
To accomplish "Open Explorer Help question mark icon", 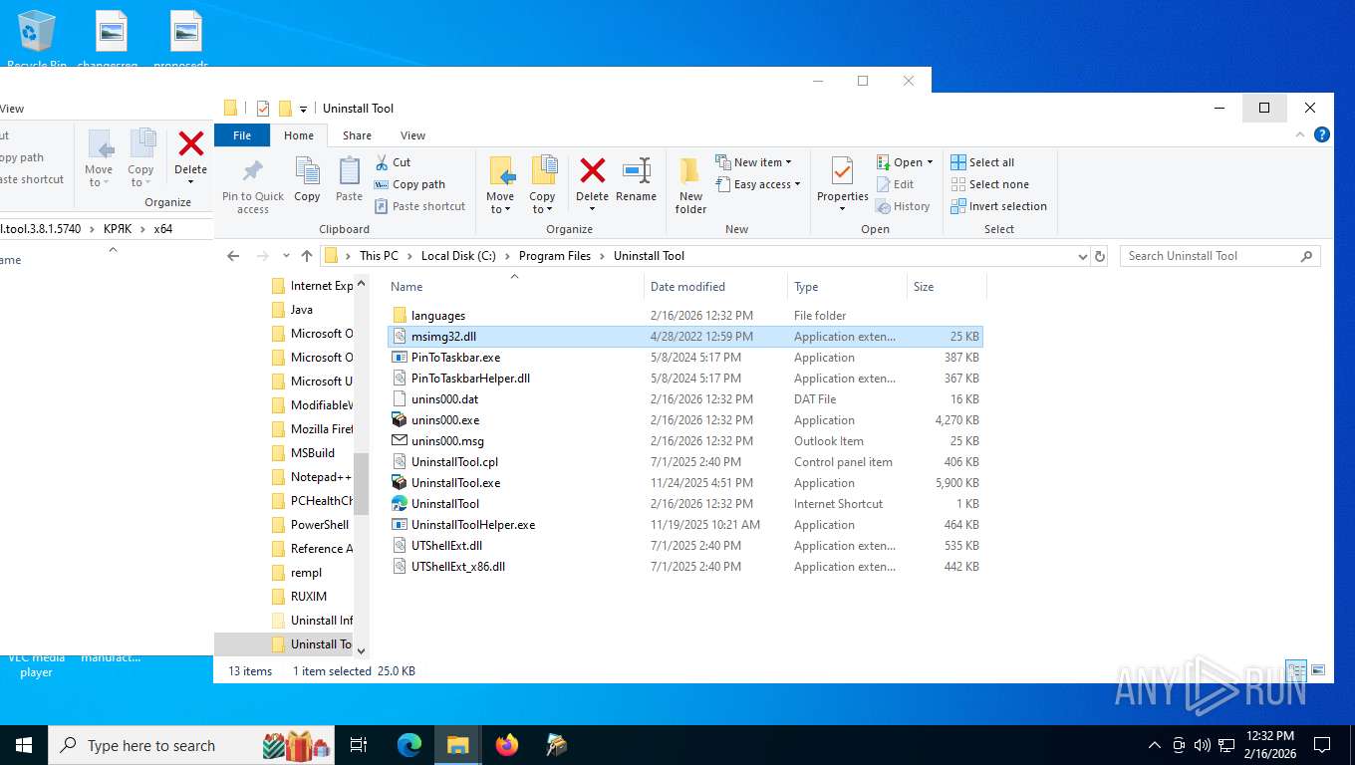I will click(x=1322, y=135).
